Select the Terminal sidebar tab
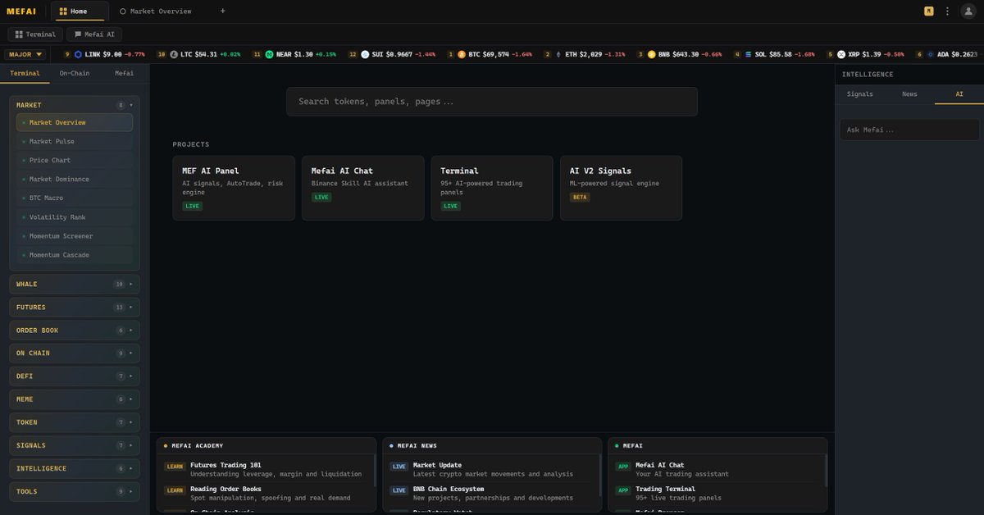This screenshot has height=515, width=984. coord(25,73)
